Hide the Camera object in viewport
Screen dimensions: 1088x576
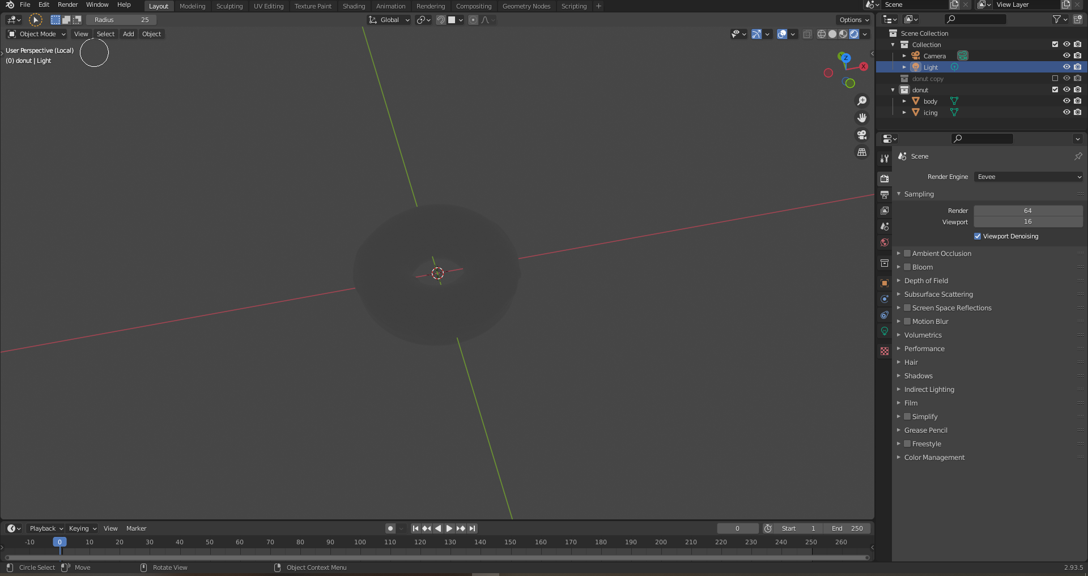click(x=1066, y=56)
